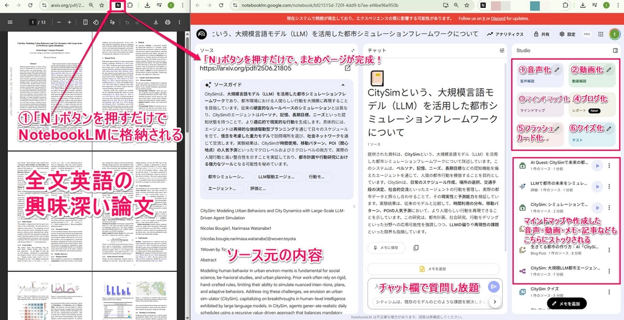Open extensions puzzle icon in arXiv window
This screenshot has height=320, width=624.
(130, 5)
